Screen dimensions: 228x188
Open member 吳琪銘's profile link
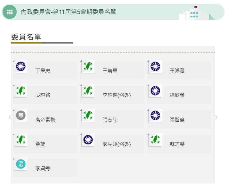43,95
